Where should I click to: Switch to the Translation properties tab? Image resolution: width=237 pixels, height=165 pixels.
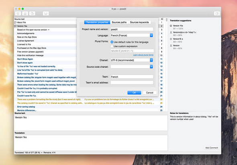pyautogui.click(x=97, y=22)
